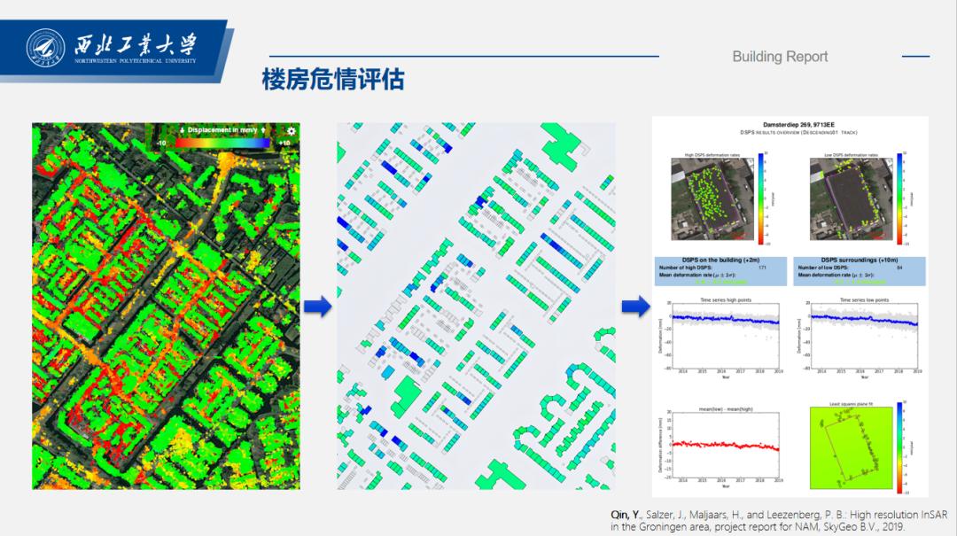Click the 'Number of low DSPS:' label
The width and height of the screenshot is (957, 536).
click(822, 268)
